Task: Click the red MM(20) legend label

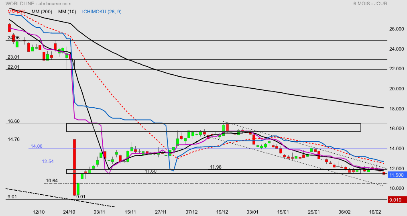Action: (16, 12)
